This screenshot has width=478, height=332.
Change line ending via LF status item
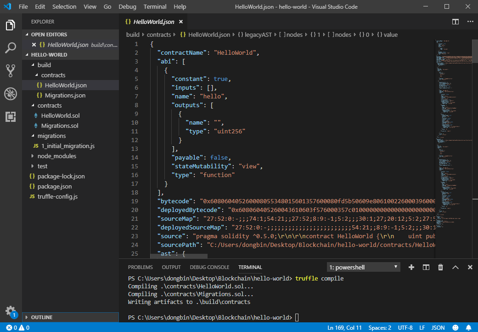click(x=422, y=328)
